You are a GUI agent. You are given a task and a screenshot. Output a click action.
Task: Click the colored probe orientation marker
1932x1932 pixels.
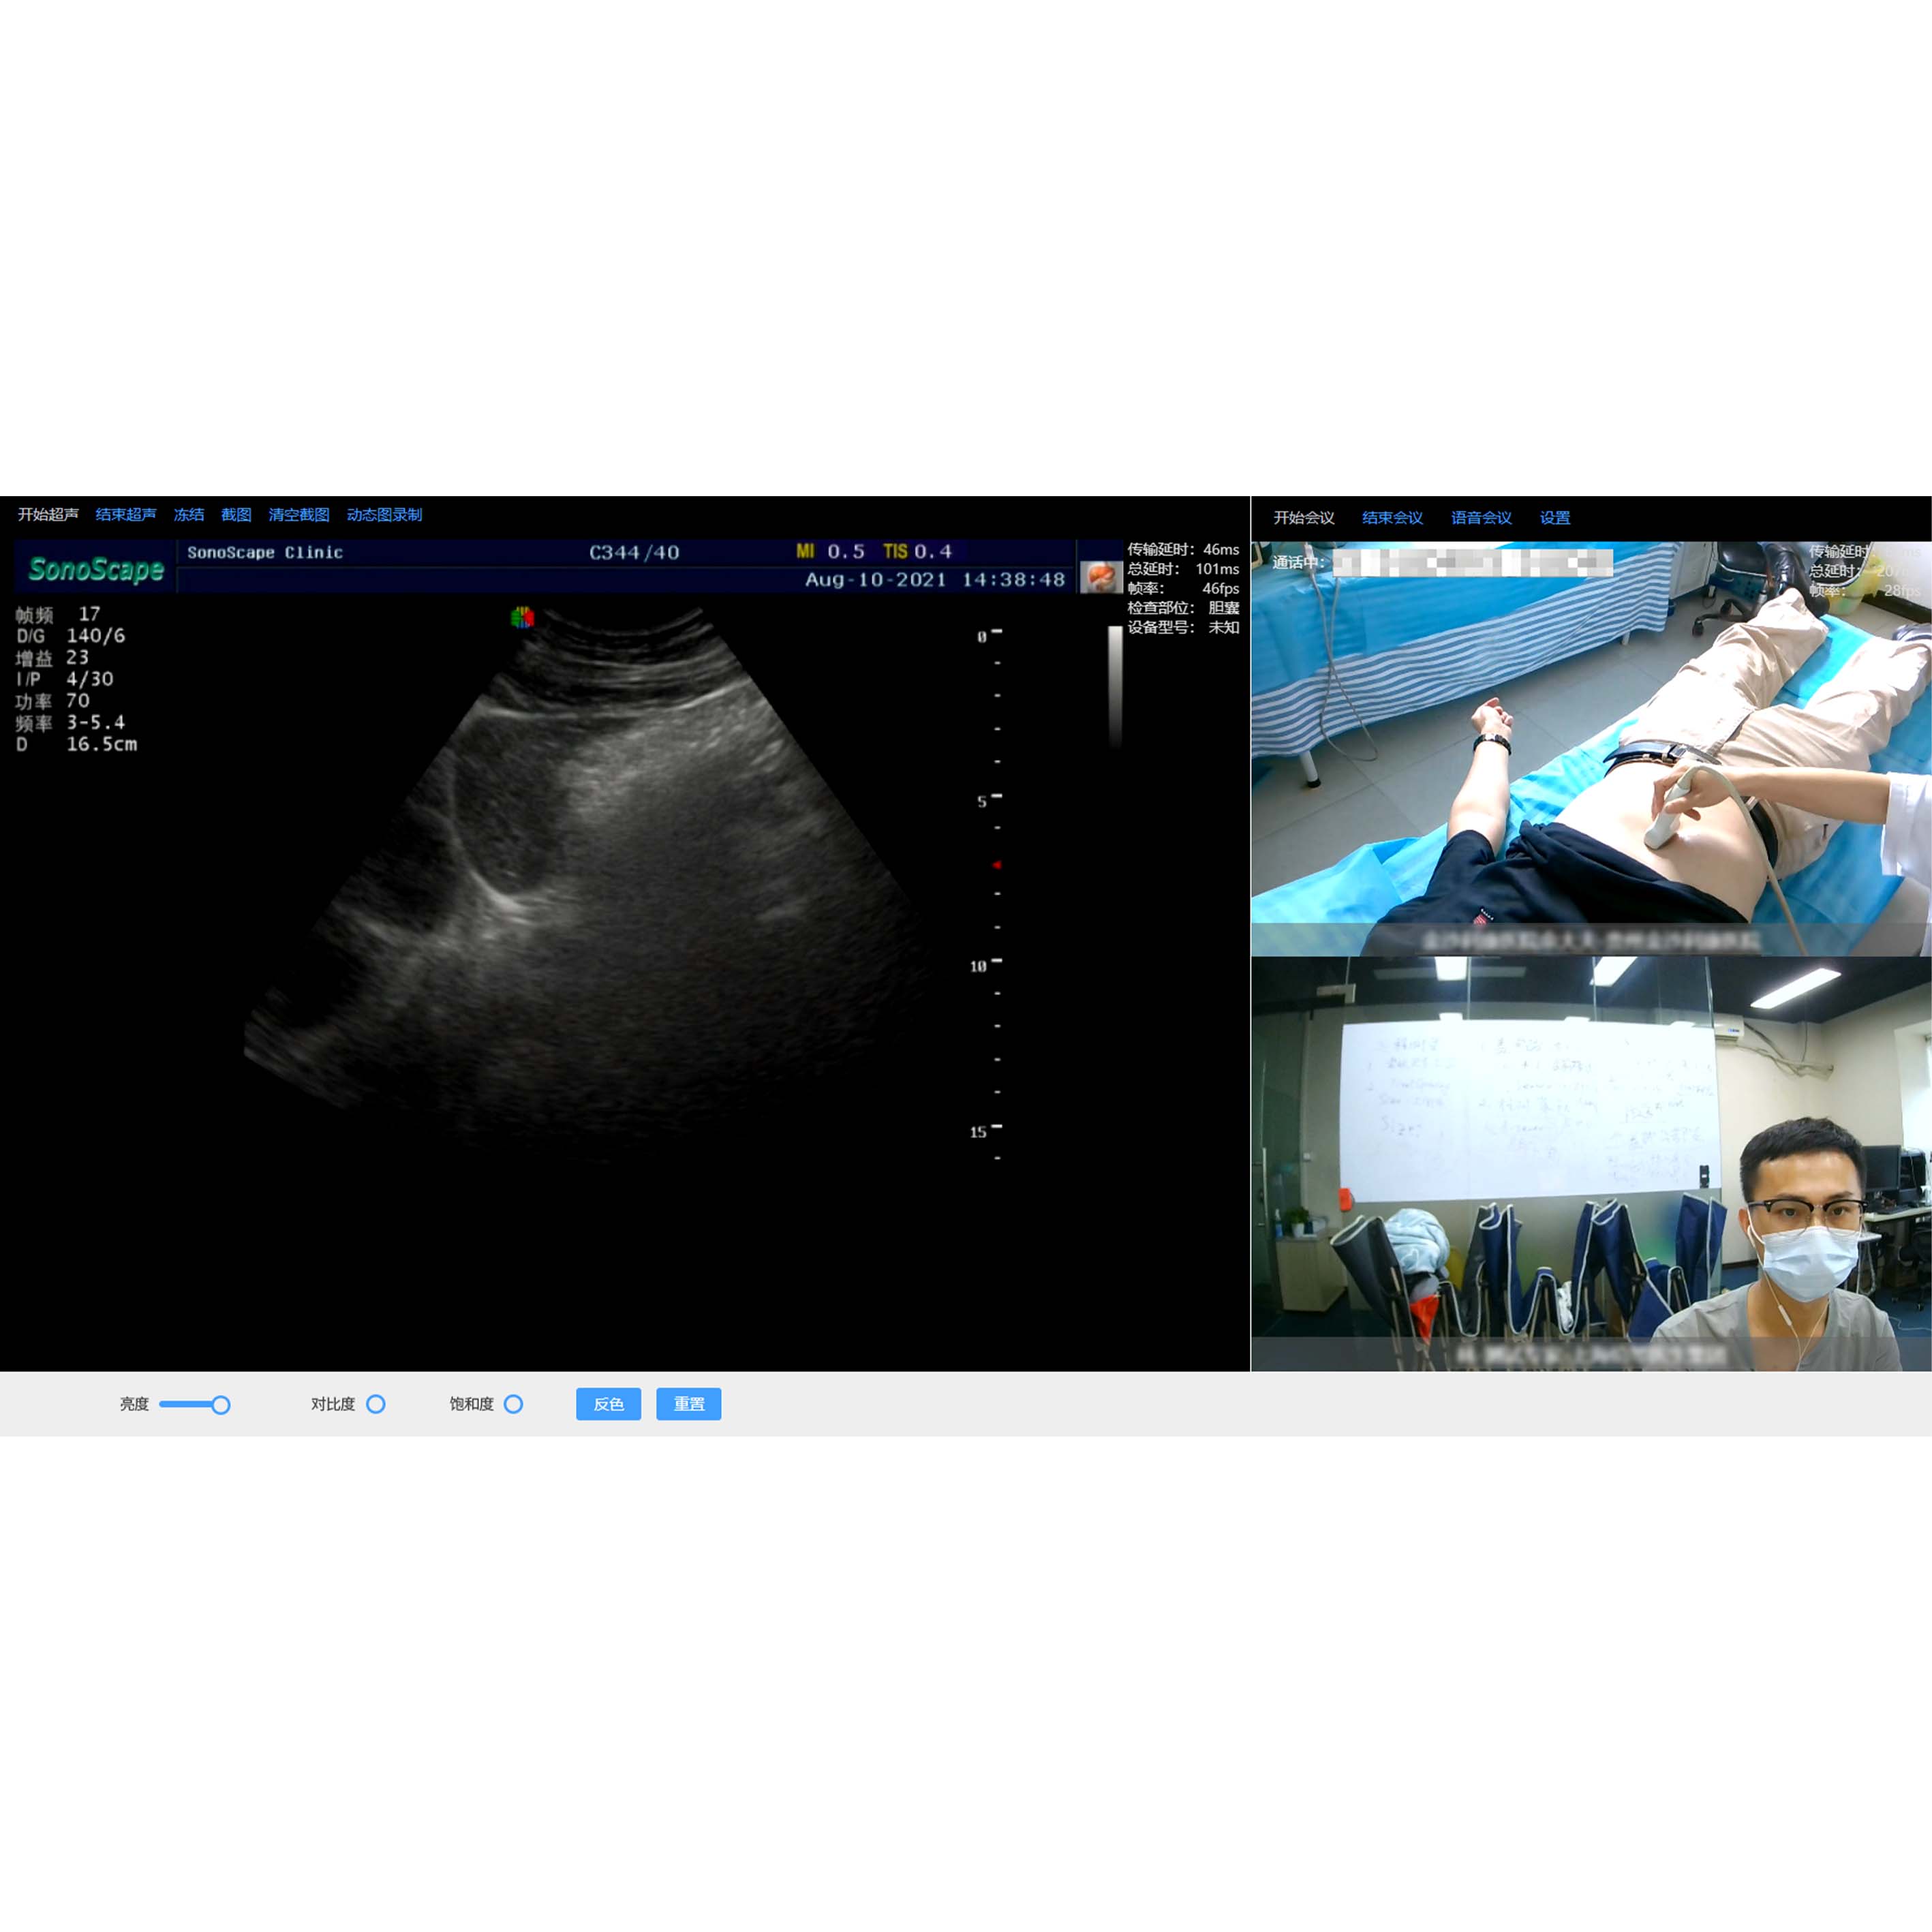click(x=522, y=617)
